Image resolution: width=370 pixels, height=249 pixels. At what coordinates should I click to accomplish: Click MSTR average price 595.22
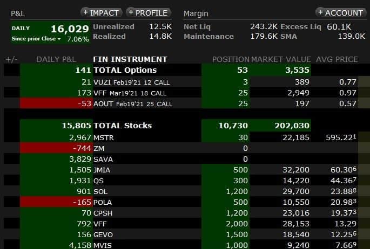tap(341, 137)
